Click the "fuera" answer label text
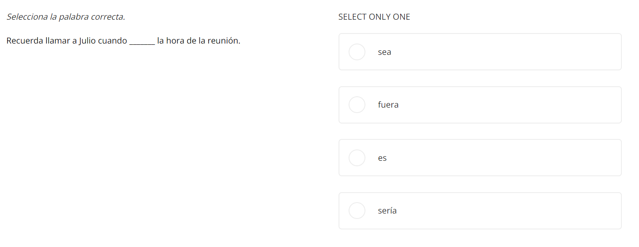The image size is (639, 247). [388, 105]
